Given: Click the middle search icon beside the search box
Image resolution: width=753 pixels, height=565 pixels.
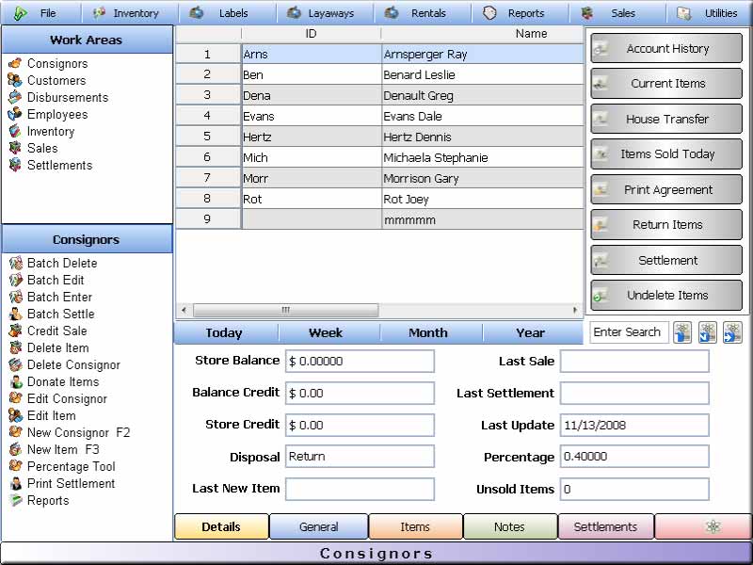Looking at the screenshot, I should [x=708, y=332].
